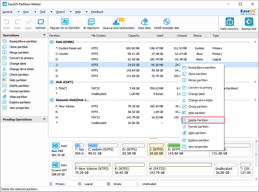Open the Backup tool
The image size is (259, 192).
coord(249,24)
